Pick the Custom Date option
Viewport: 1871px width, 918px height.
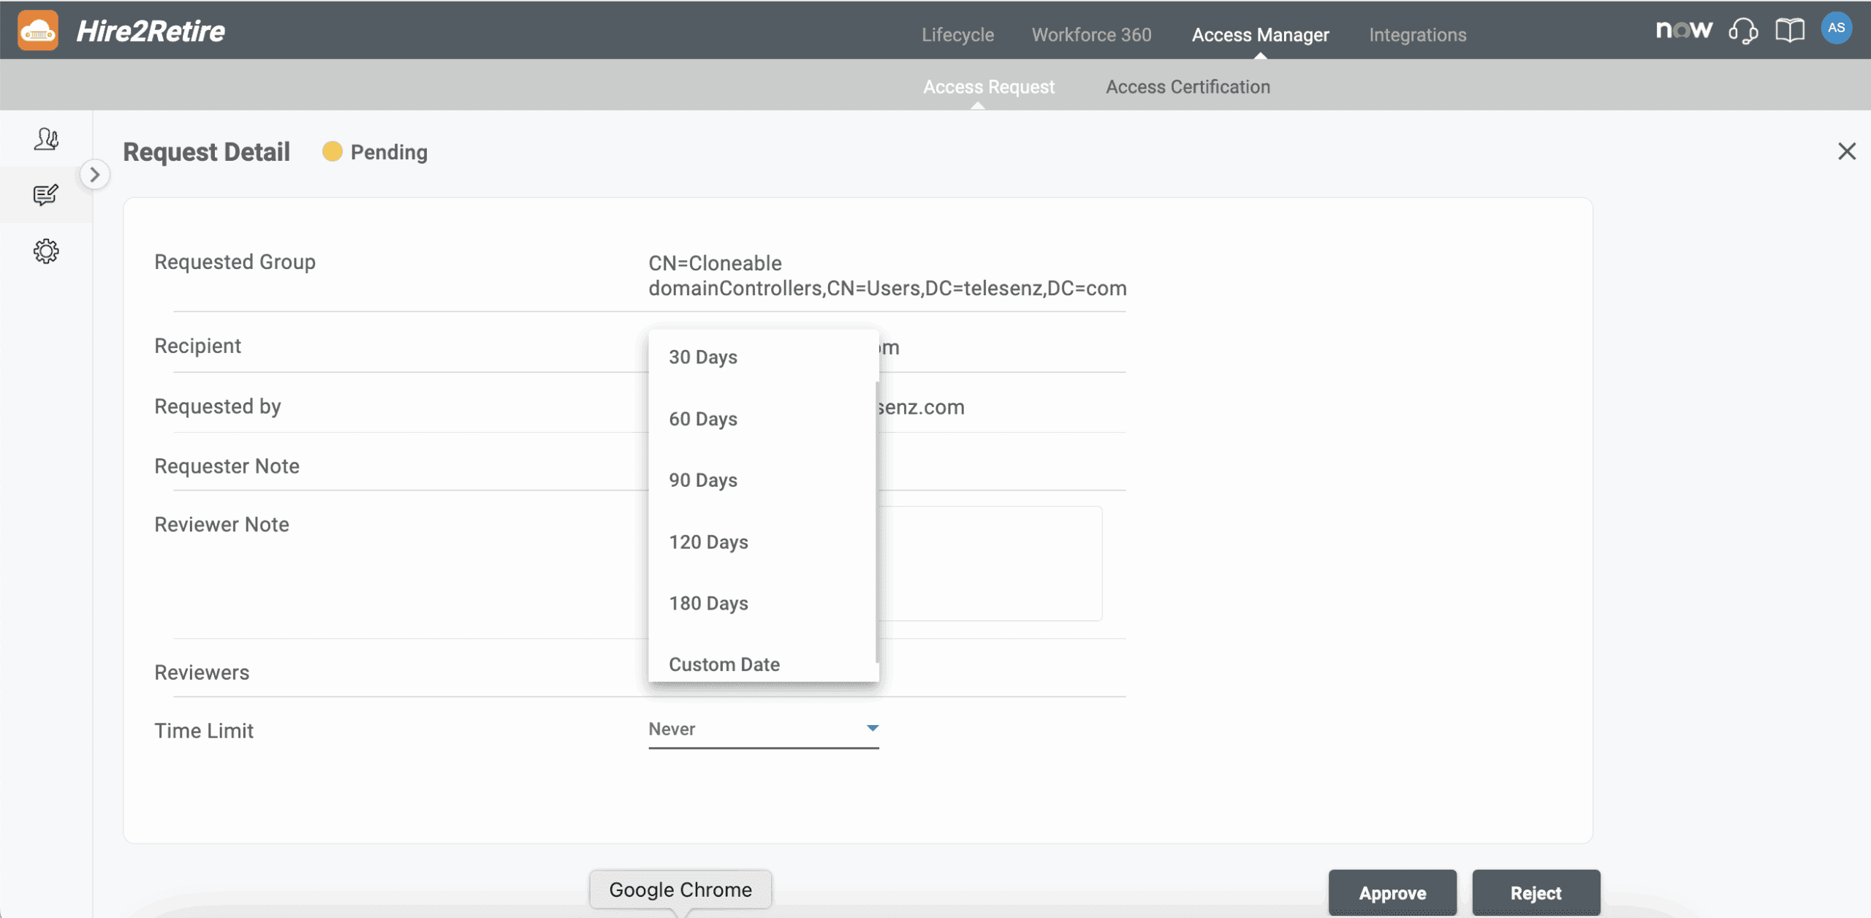pos(724,664)
